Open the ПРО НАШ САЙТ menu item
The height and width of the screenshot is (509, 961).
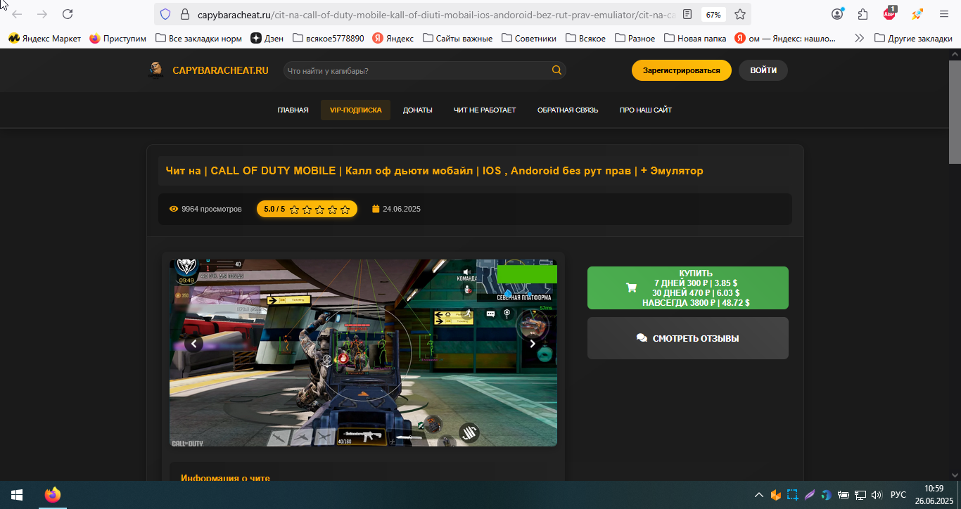(x=646, y=110)
